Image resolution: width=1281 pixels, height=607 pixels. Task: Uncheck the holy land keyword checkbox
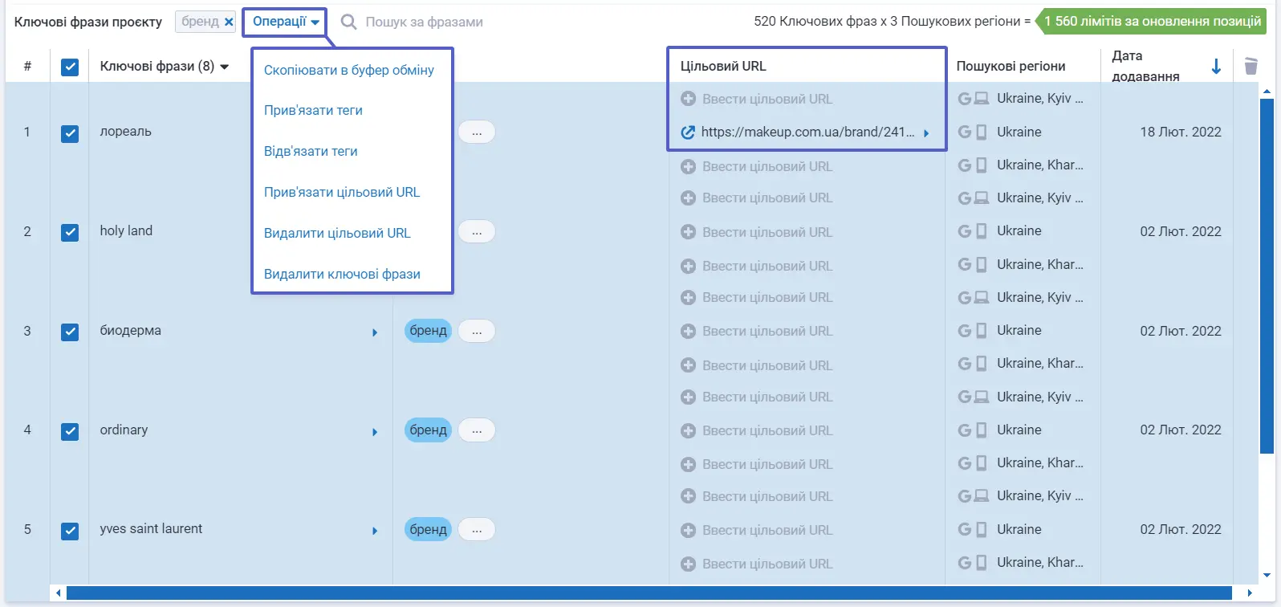(x=70, y=233)
